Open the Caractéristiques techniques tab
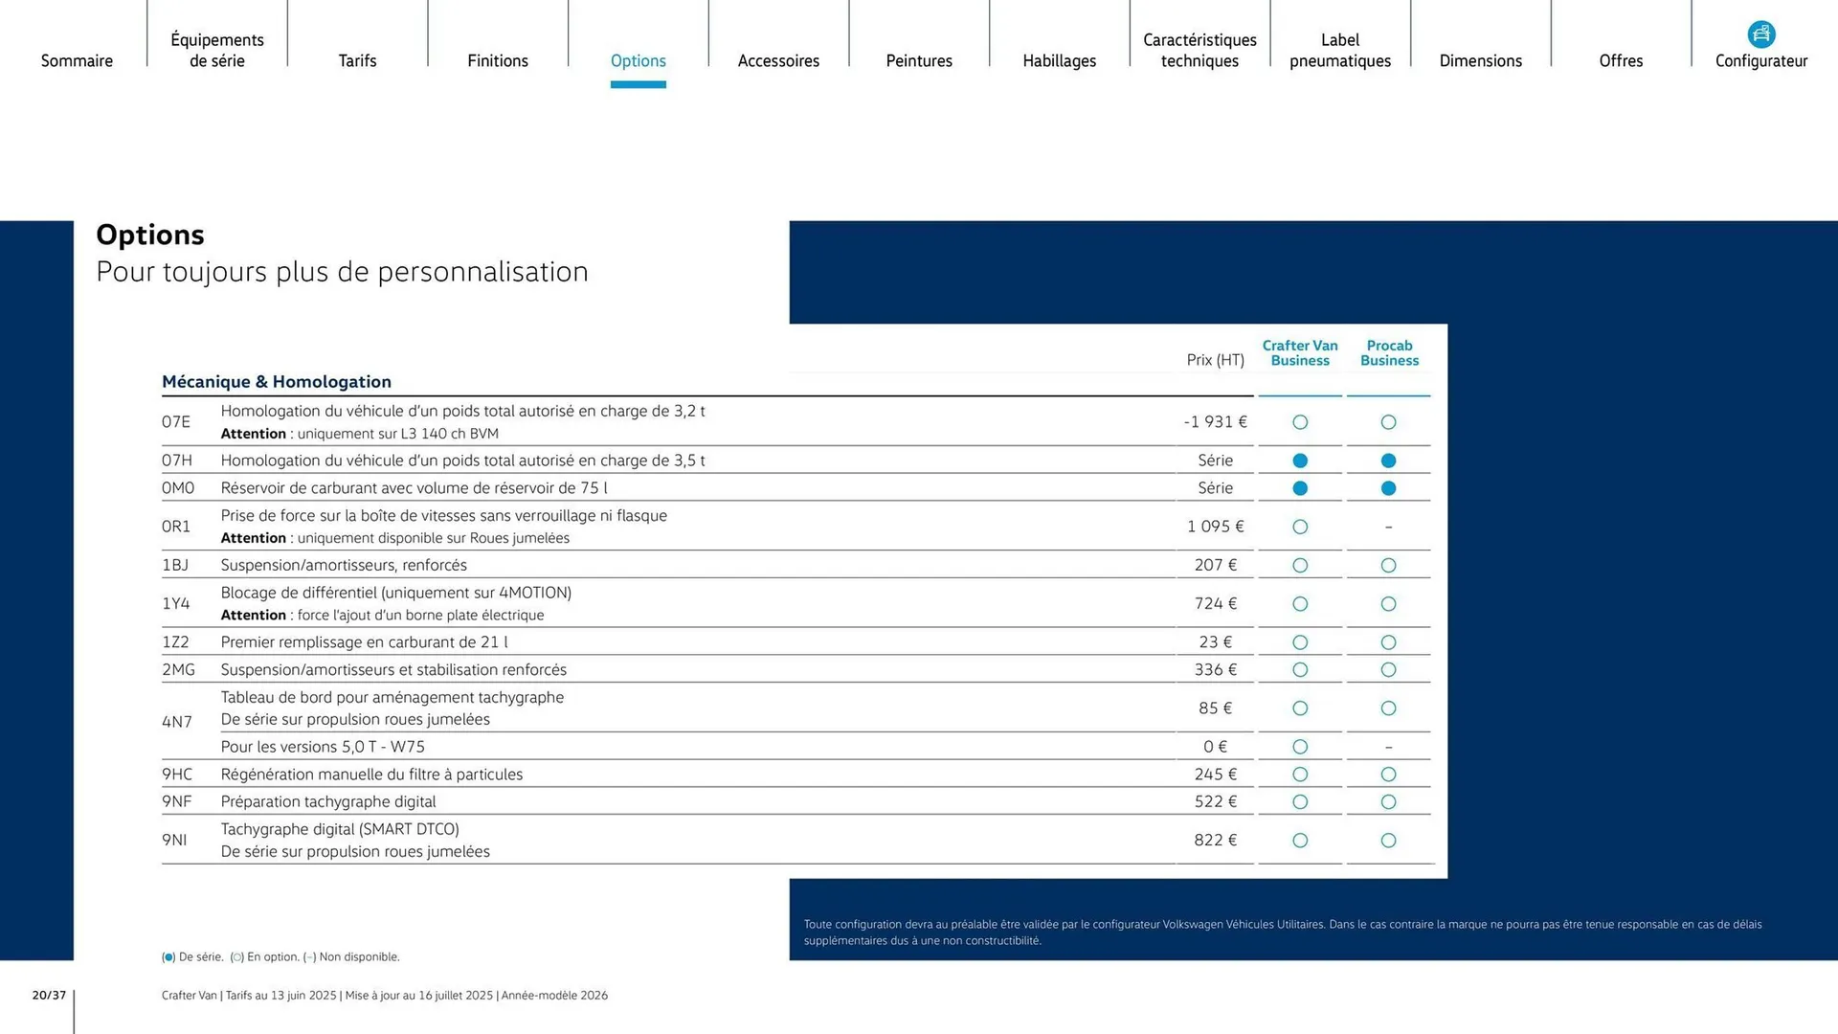This screenshot has height=1034, width=1838. pos(1199,50)
